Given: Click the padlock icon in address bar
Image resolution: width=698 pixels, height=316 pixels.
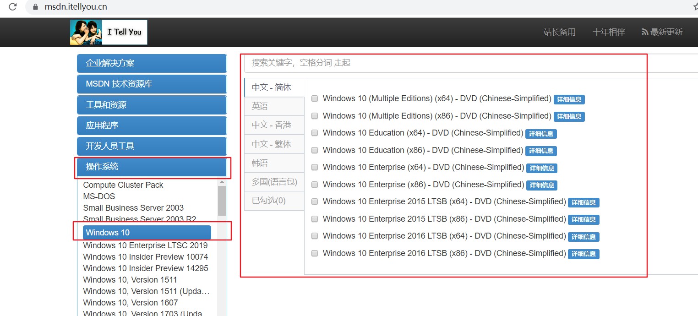Looking at the screenshot, I should [36, 7].
